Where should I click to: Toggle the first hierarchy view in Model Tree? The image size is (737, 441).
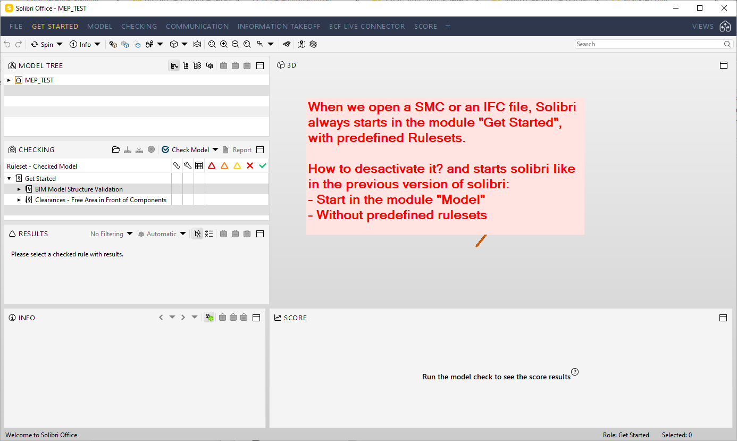coord(174,66)
